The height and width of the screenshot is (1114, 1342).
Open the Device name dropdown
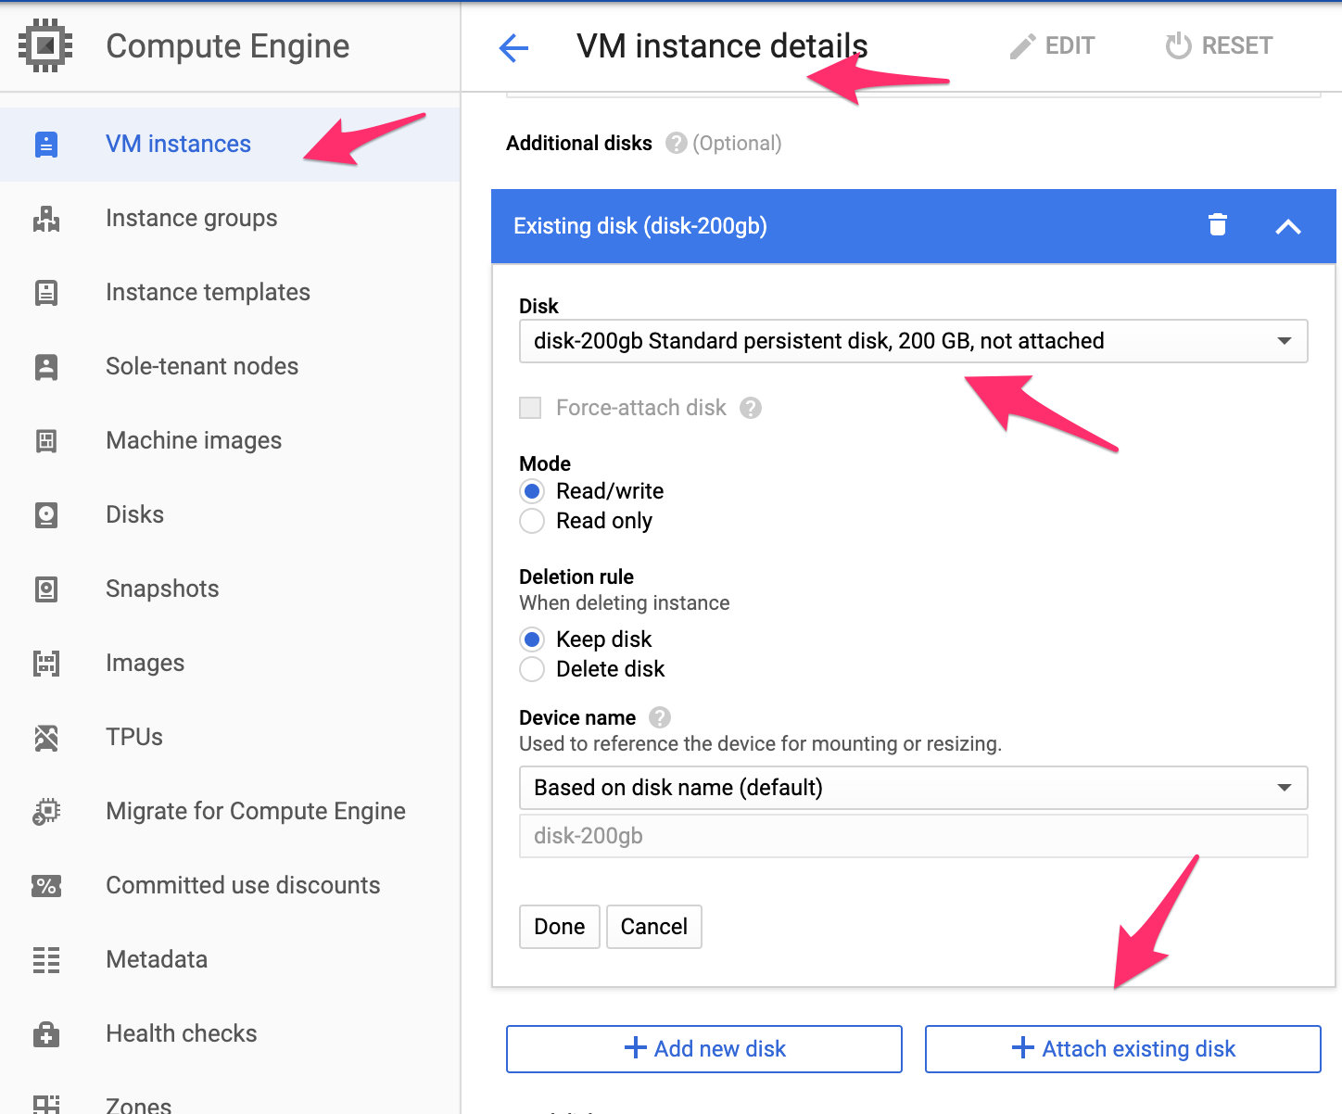(913, 788)
